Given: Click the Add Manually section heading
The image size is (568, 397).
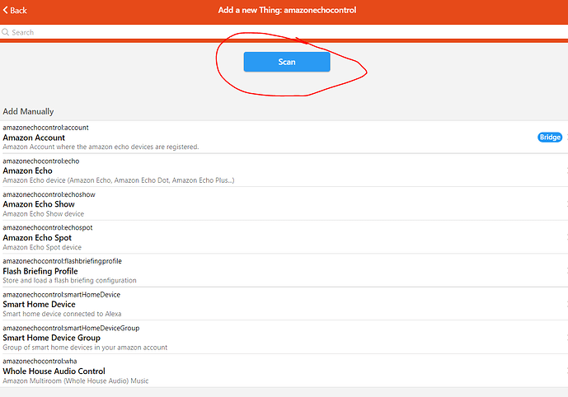Looking at the screenshot, I should point(28,111).
